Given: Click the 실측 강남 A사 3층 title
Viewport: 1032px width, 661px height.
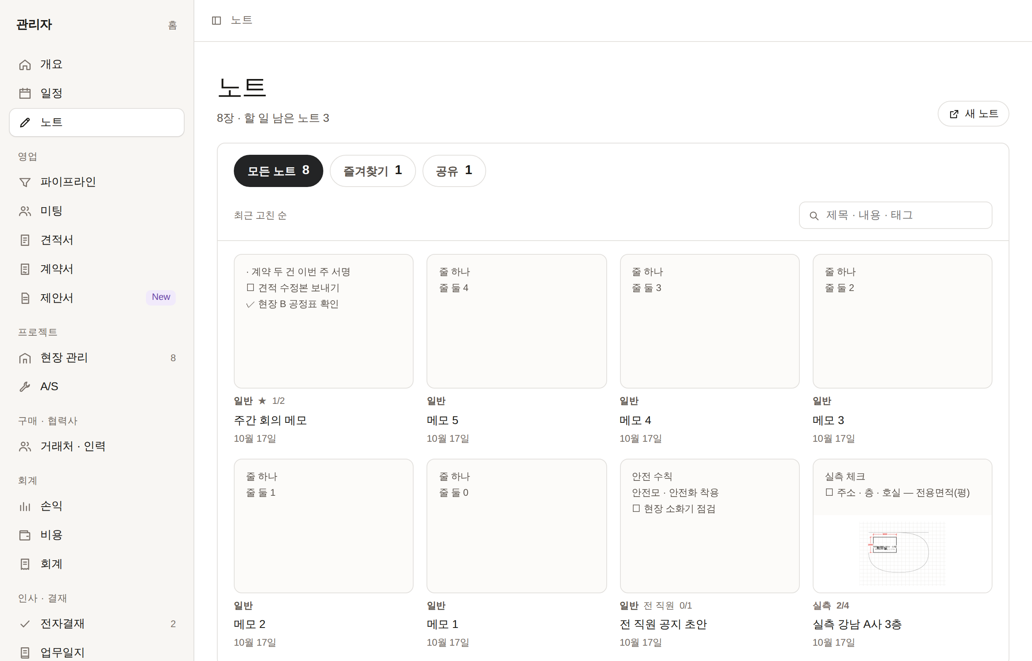Looking at the screenshot, I should 857,624.
